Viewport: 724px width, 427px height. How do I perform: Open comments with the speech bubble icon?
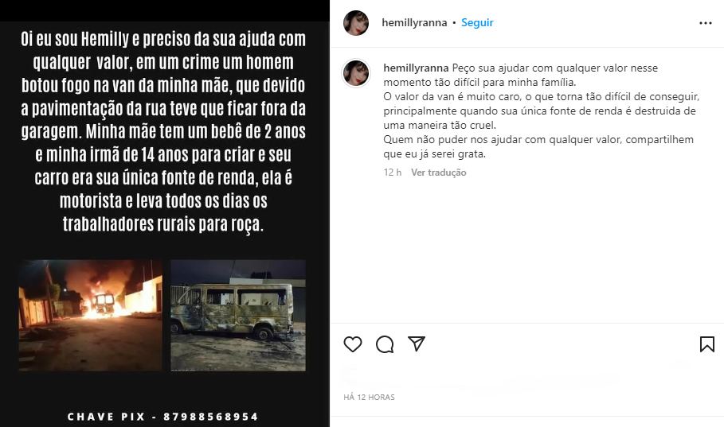coord(385,344)
